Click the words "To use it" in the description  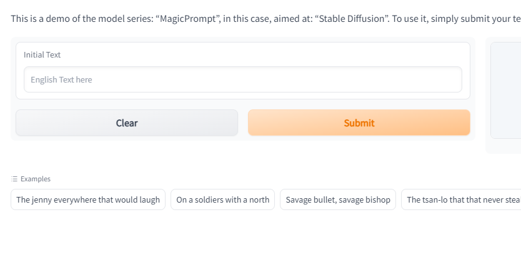(410, 18)
